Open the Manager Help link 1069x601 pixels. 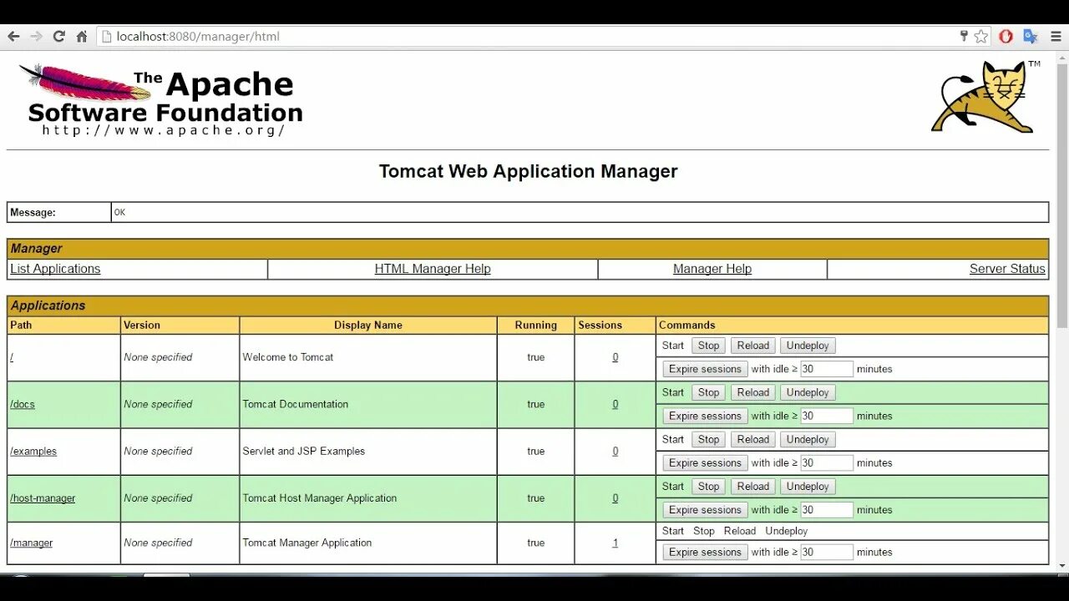[x=712, y=269]
